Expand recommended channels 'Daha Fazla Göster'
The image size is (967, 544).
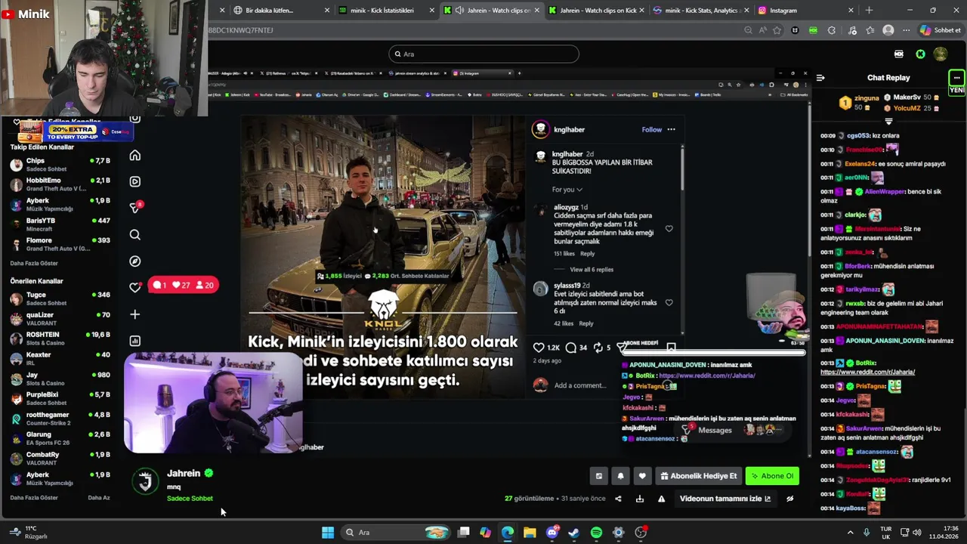click(34, 498)
